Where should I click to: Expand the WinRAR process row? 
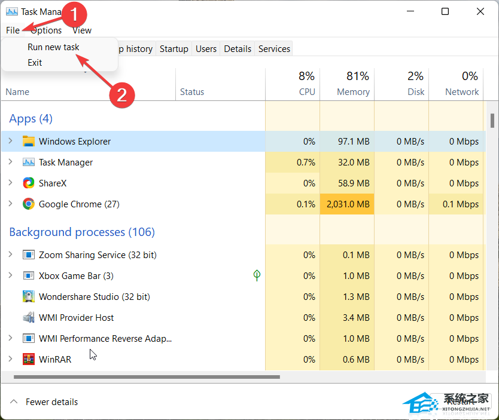(x=11, y=359)
